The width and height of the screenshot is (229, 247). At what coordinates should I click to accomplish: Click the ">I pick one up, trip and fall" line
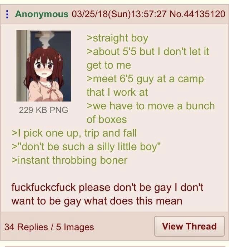pyautogui.click(x=74, y=133)
